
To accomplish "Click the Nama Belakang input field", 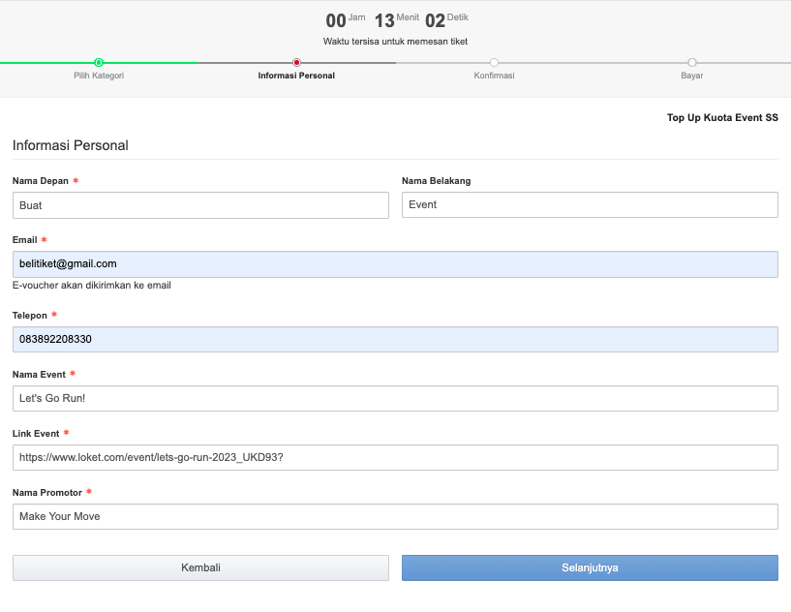I will 590,205.
